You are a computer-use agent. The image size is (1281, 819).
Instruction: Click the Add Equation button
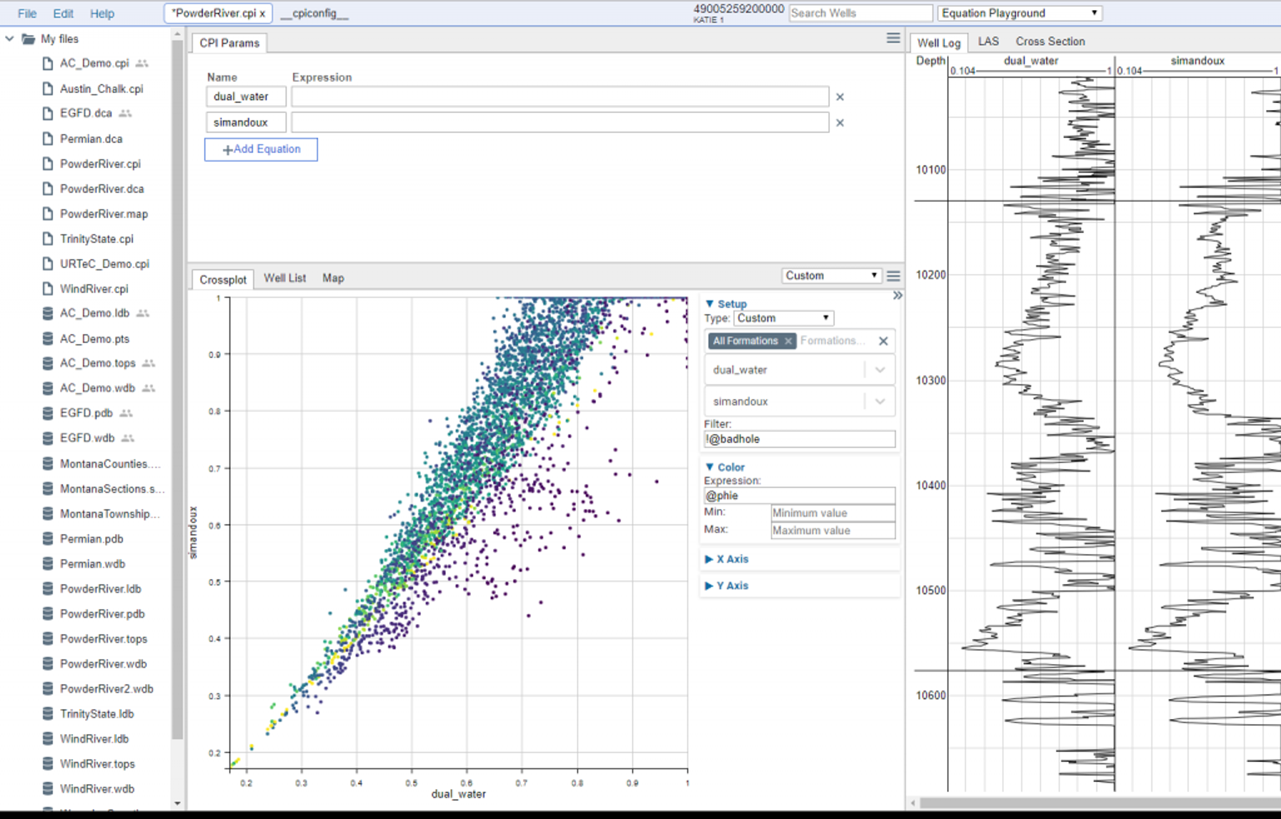click(261, 149)
